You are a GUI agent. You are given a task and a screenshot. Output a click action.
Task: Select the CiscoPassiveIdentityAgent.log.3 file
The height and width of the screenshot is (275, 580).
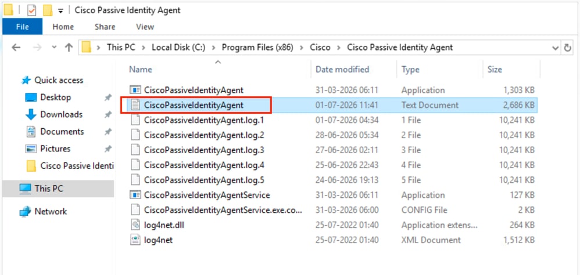point(204,150)
